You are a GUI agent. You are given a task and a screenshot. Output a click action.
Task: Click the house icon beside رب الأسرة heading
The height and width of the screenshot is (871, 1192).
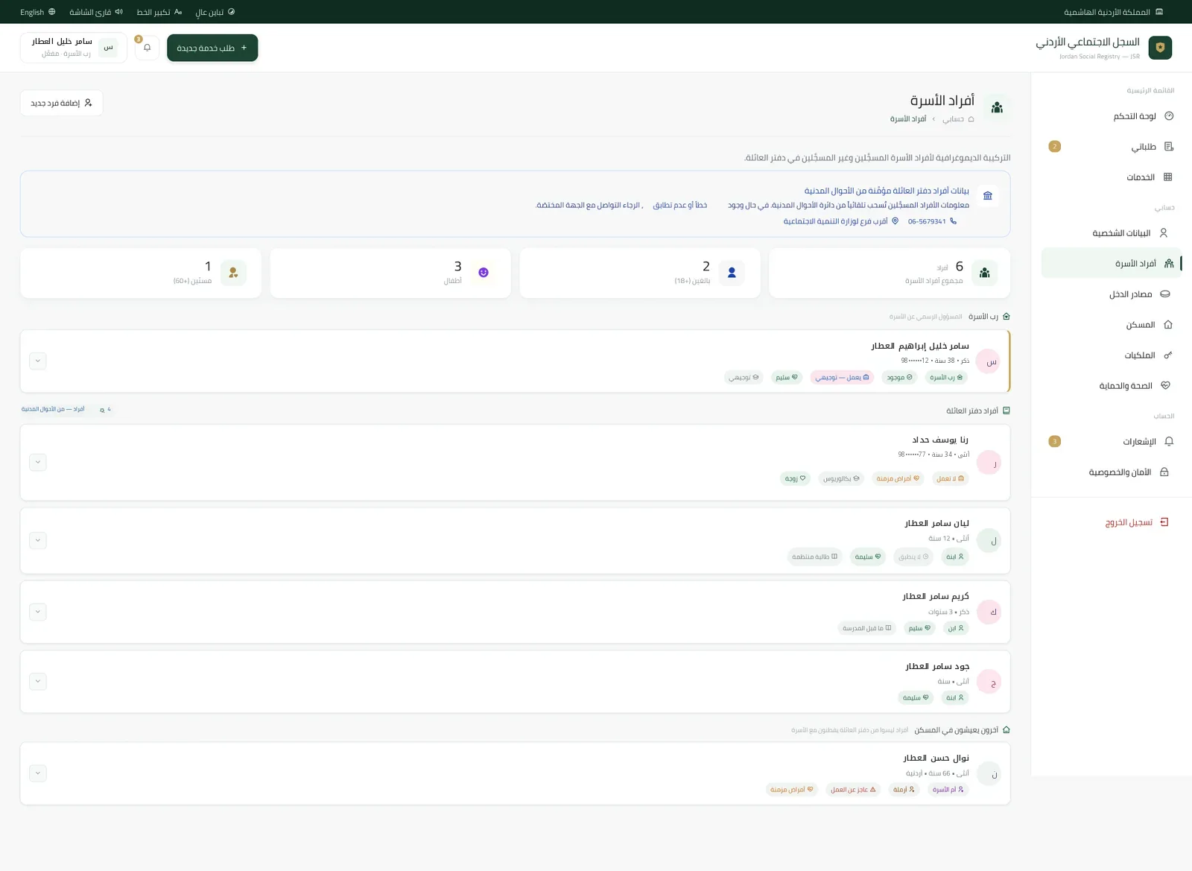1006,317
